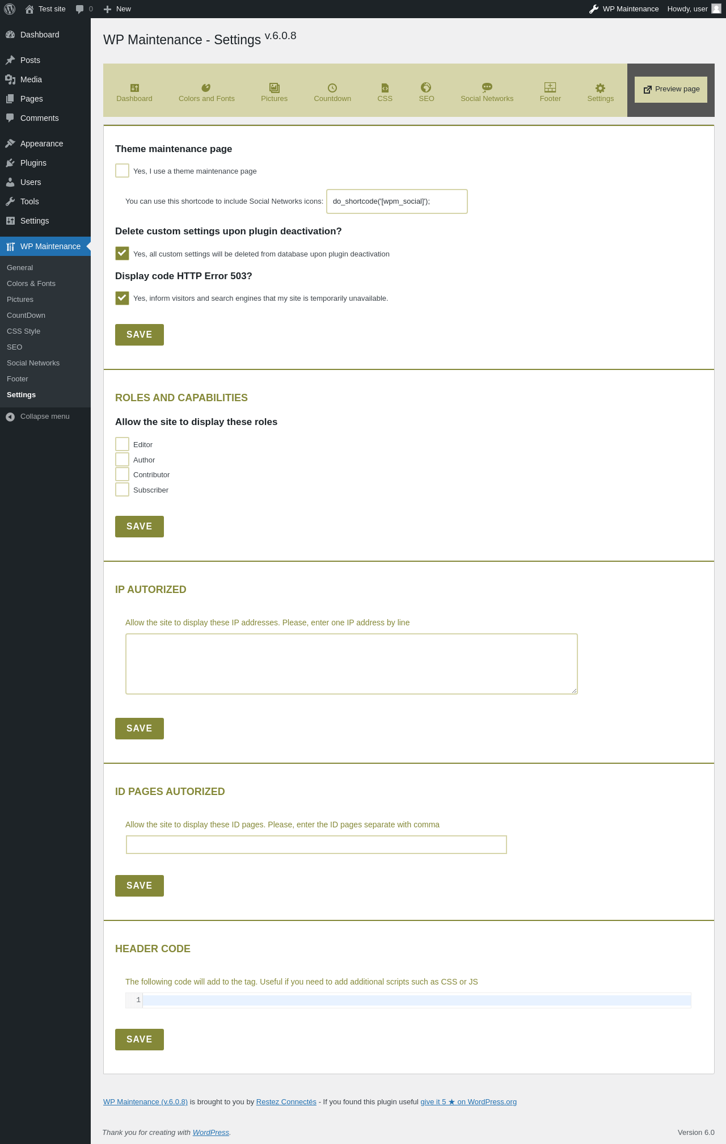Open the Pictures tab icon
The height and width of the screenshot is (1144, 726).
275,87
